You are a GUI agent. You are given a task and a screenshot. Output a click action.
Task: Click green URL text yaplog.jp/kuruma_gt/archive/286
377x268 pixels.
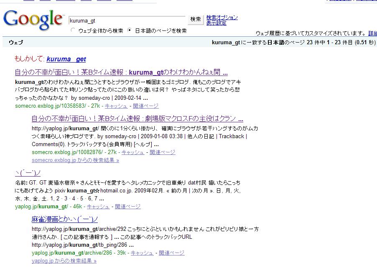click(x=72, y=253)
